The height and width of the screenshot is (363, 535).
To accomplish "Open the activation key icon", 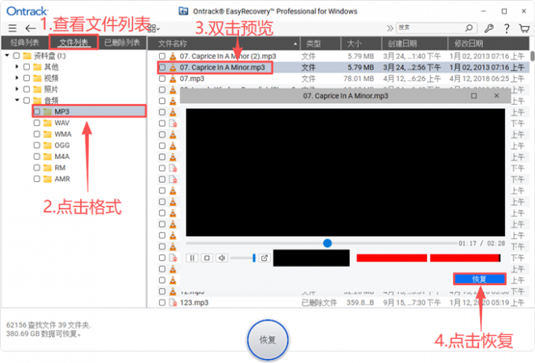I will [x=489, y=28].
